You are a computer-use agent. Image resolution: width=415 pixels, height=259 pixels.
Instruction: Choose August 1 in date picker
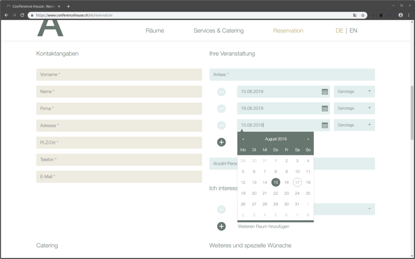275,161
